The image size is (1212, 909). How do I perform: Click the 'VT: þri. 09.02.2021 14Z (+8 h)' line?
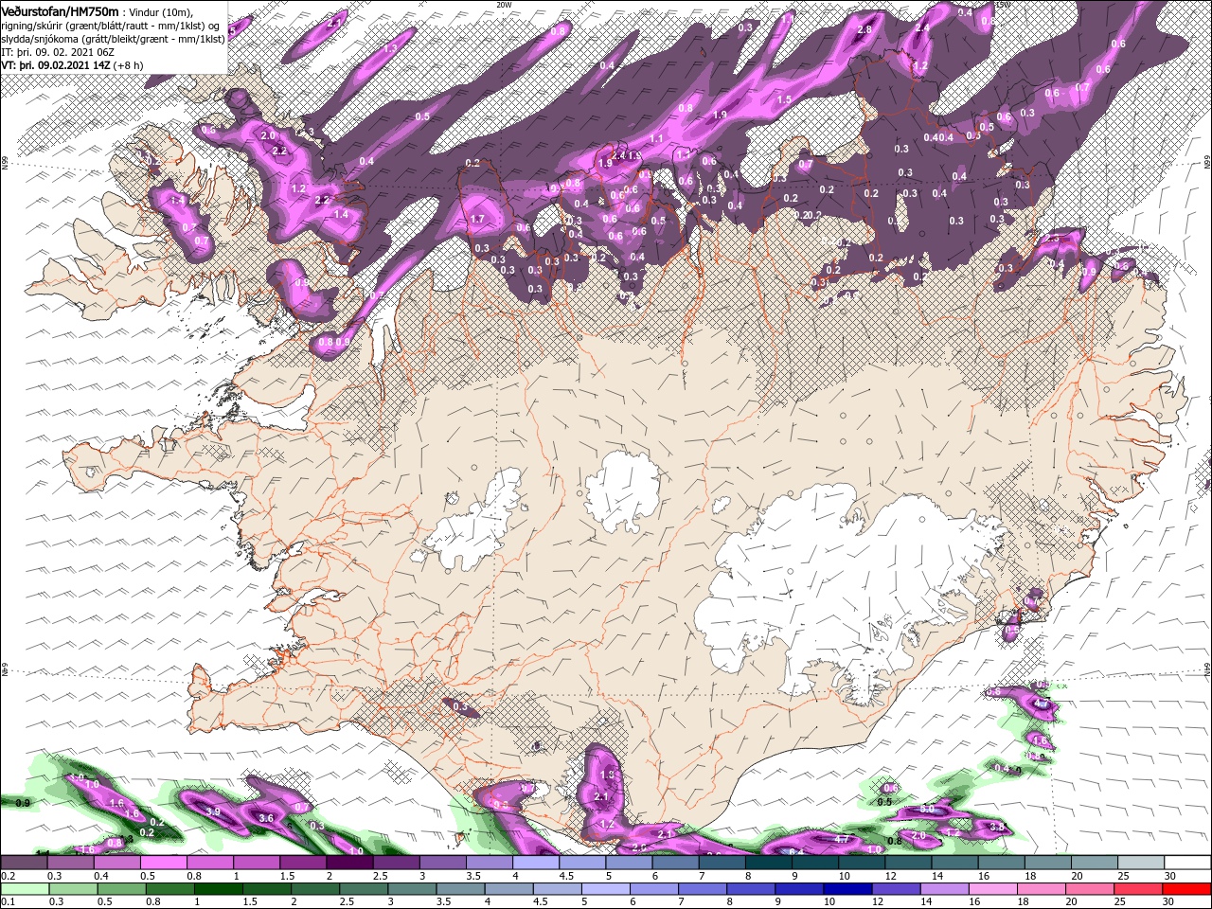pos(73,64)
